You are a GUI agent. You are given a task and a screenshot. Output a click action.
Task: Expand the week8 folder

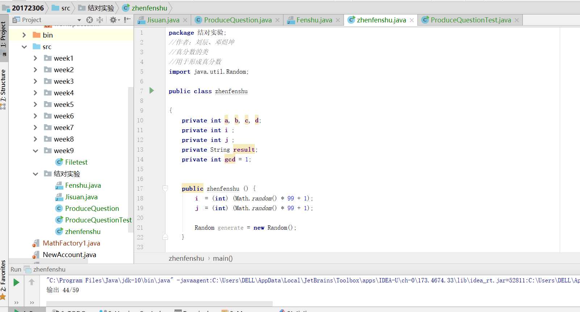(x=35, y=139)
